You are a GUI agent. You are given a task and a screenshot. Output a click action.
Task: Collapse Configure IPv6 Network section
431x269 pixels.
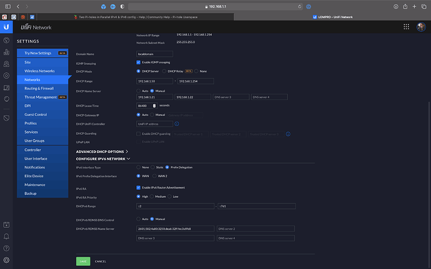(x=103, y=159)
